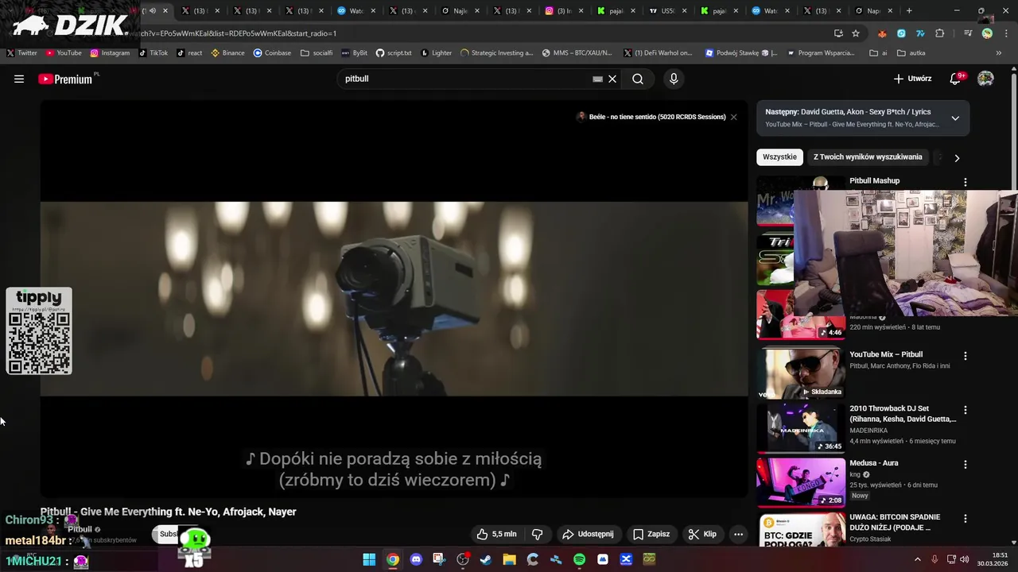Viewport: 1018px width, 572px height.
Task: Open the on-screen keyboard icon in search box
Action: 597,79
